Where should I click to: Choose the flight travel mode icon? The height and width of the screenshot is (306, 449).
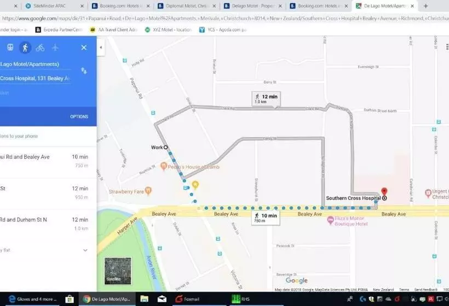(x=55, y=48)
